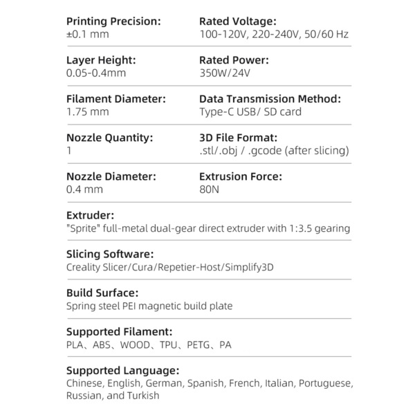Select the 1.75 mm filament value

pyautogui.click(x=88, y=111)
